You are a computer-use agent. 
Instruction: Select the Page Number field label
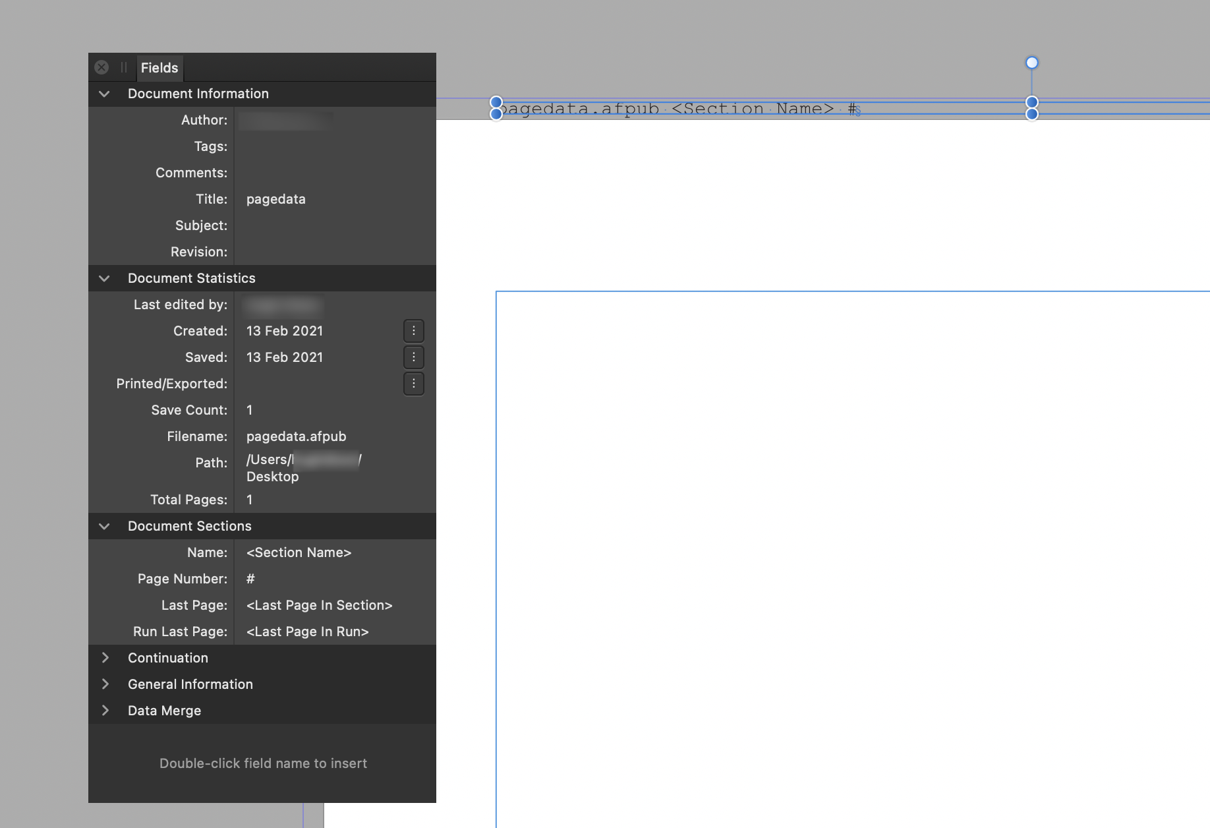click(183, 579)
